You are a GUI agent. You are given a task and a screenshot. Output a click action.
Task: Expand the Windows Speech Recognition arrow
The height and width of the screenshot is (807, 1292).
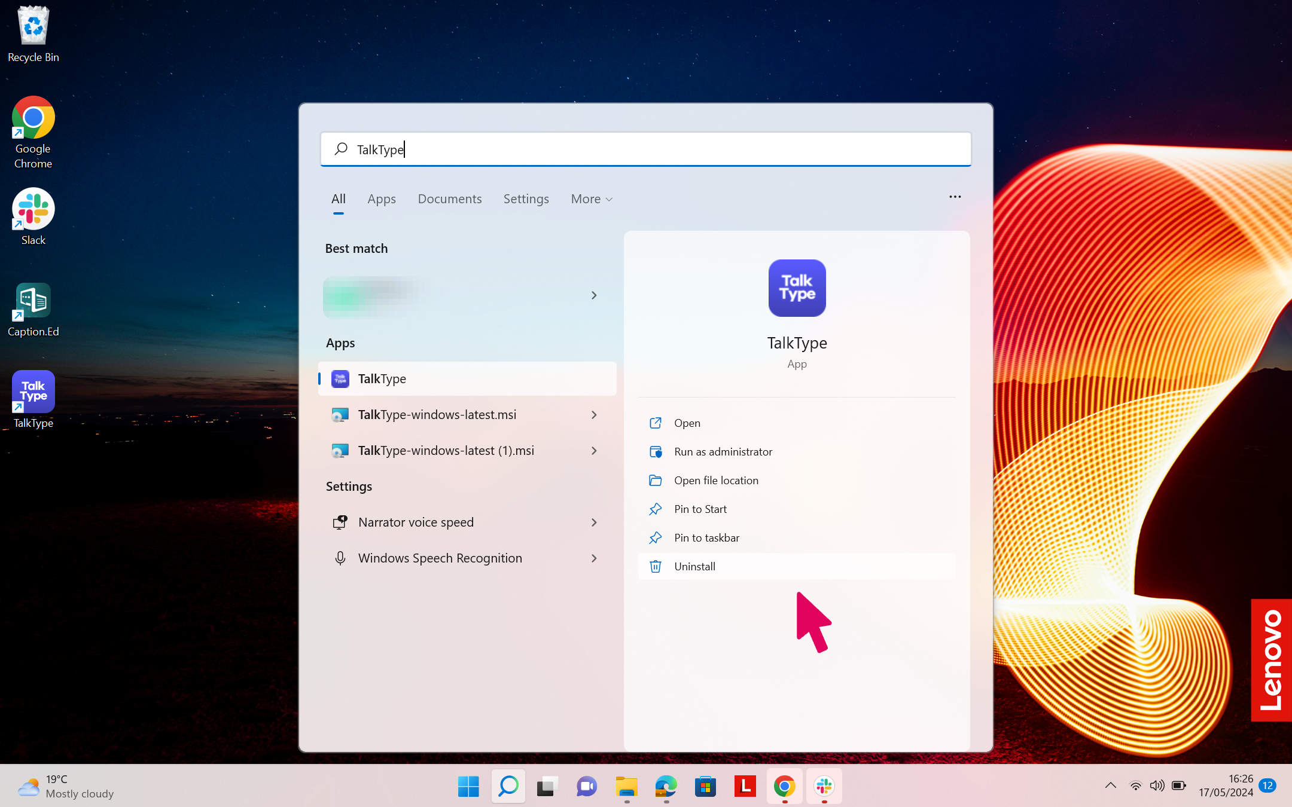click(x=594, y=558)
